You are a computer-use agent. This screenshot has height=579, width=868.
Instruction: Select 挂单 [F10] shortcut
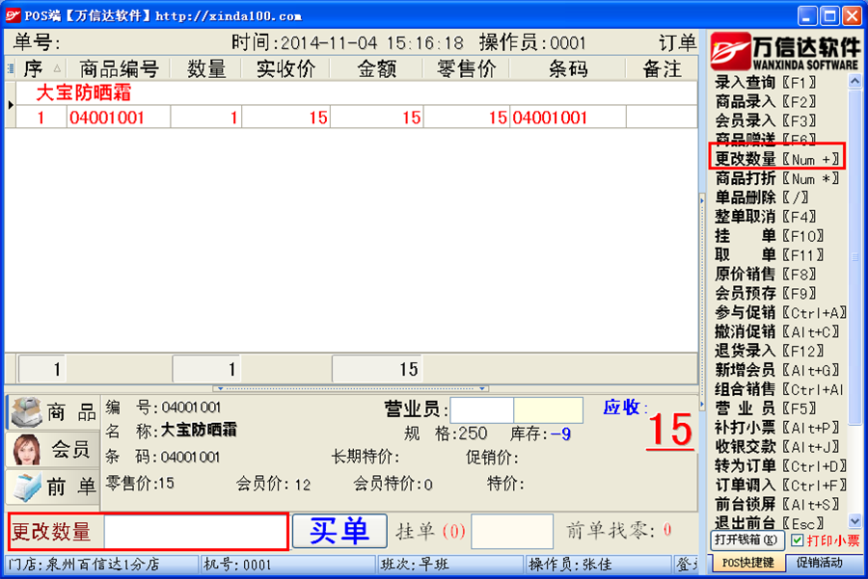pyautogui.click(x=770, y=236)
